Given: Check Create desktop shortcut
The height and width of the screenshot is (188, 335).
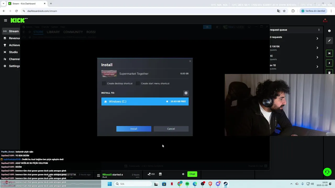Looking at the screenshot, I should (x=104, y=83).
